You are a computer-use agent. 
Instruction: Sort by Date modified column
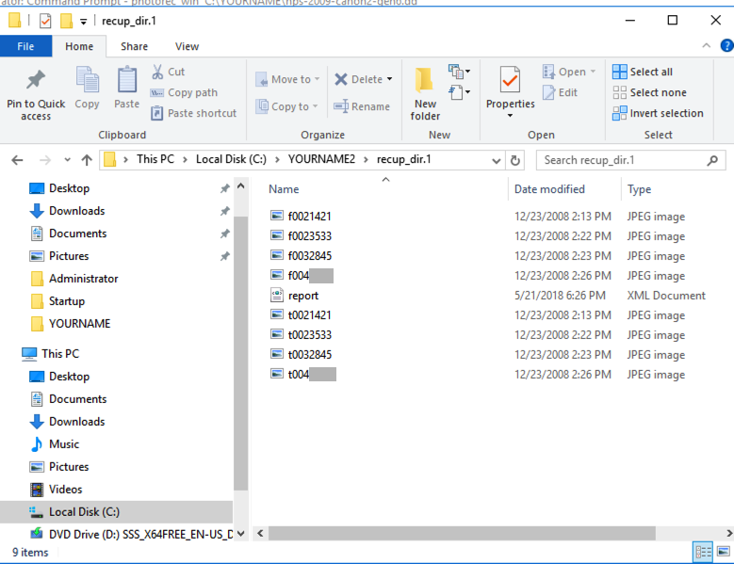tap(549, 189)
